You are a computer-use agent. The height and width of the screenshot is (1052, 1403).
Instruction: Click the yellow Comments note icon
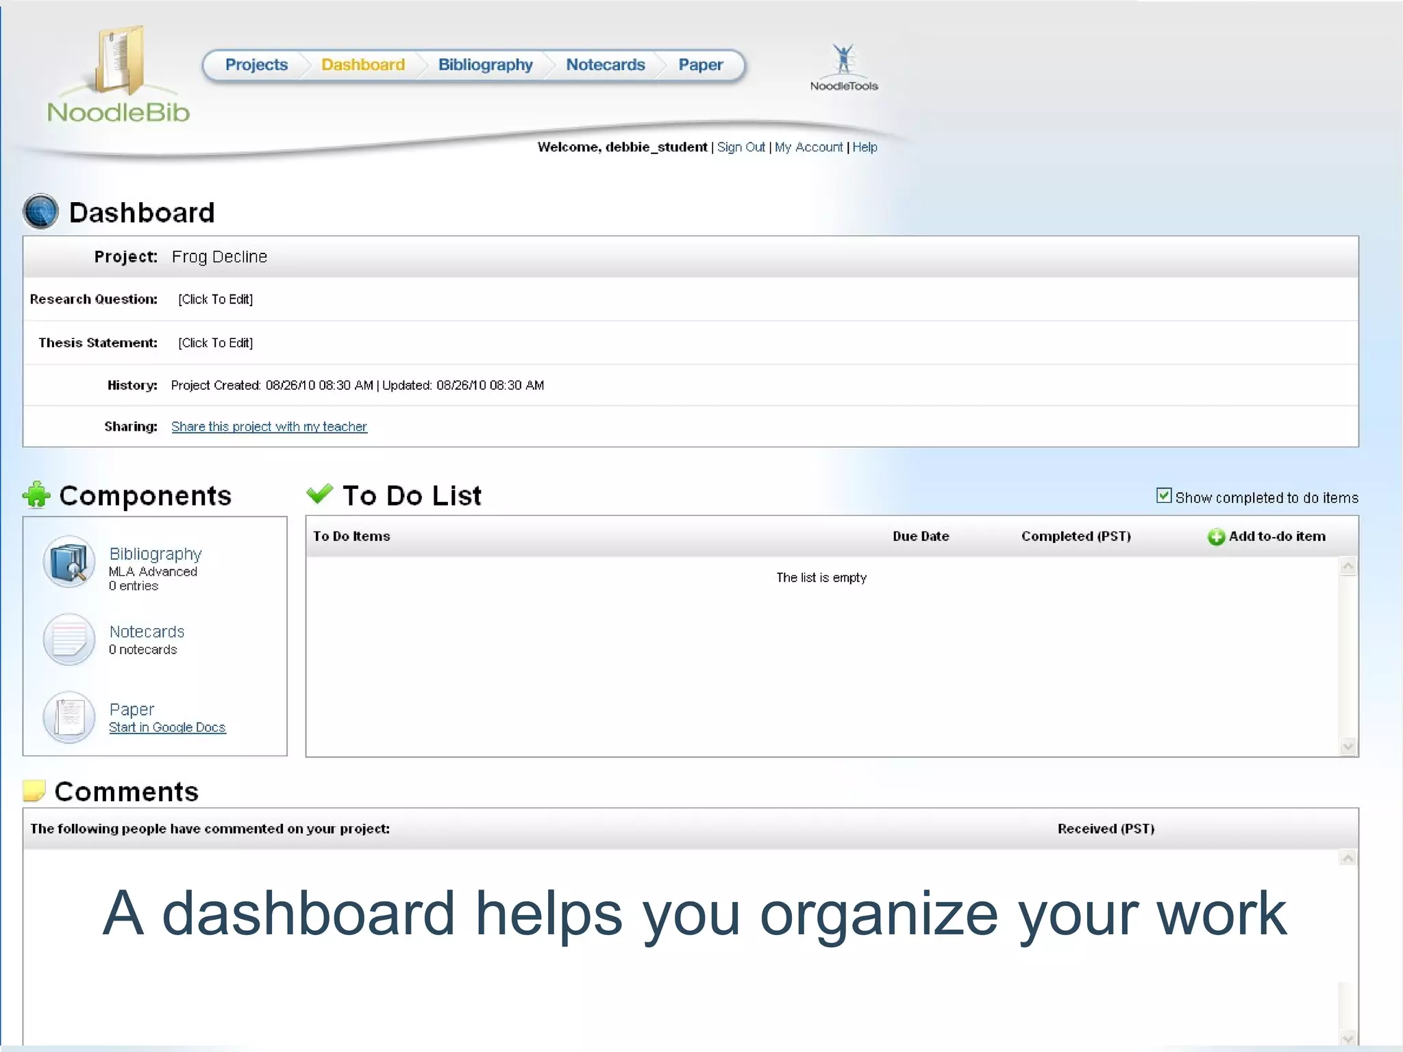[34, 790]
